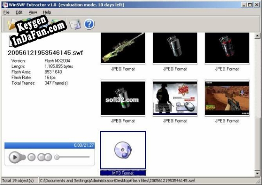Screen dimensions: 262x185
Task: Click JPEG Format label under sniper rifle
Action: (x=123, y=69)
